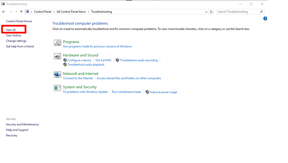Open the Hardware and Sound heading

tap(81, 55)
